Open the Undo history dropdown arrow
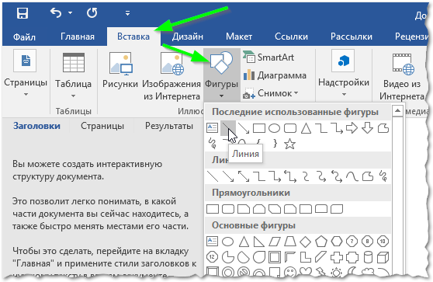433x282 pixels. [70, 12]
